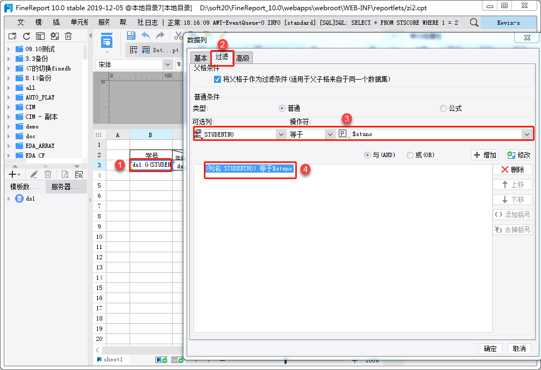Undo the last action
Screen dimensions: 541x370
(146, 35)
